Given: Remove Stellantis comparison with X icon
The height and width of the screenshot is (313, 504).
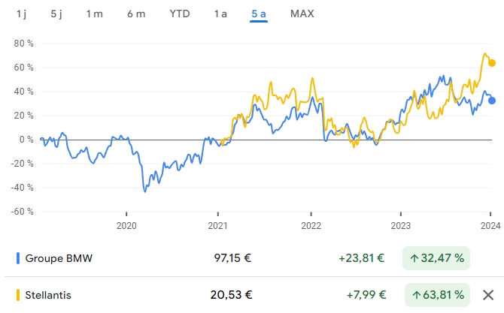Looking at the screenshot, I should (488, 295).
